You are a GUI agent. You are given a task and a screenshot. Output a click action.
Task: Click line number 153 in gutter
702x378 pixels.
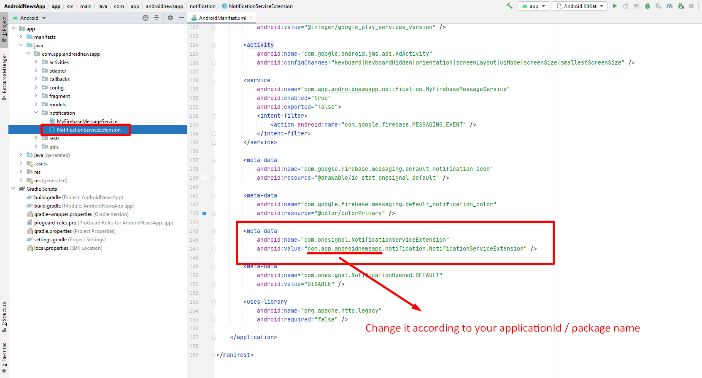[194, 302]
